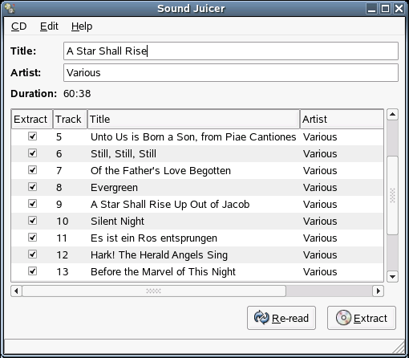Click the horizontal scrollbar thumb

pos(154,291)
